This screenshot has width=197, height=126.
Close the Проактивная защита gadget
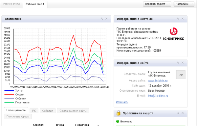click(183, 113)
